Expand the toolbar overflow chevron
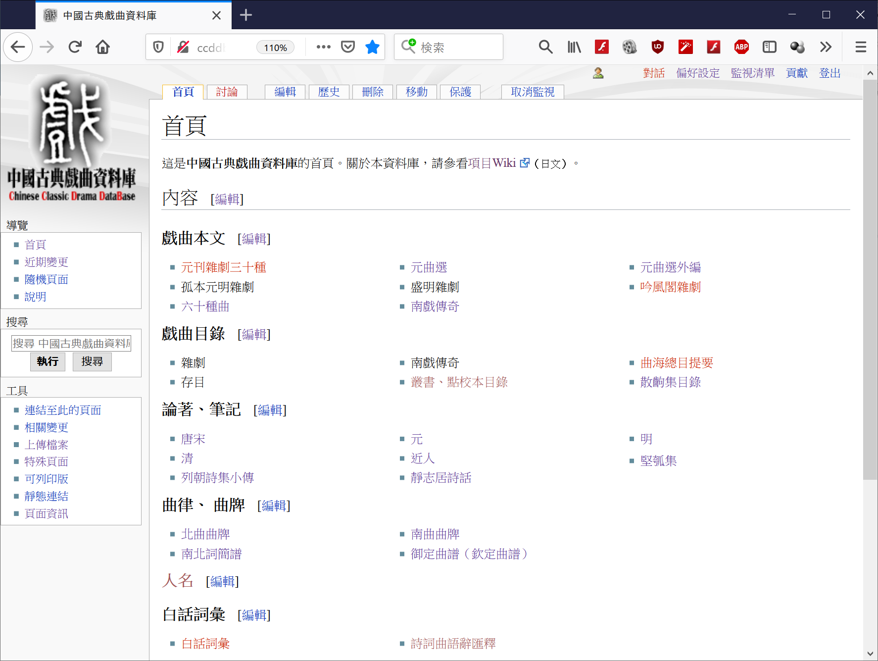 point(826,47)
